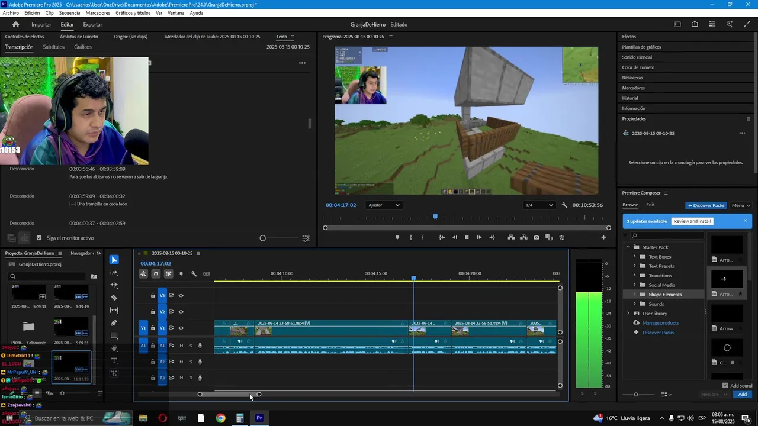Mute audio track A1
The image size is (758, 426).
point(181,346)
